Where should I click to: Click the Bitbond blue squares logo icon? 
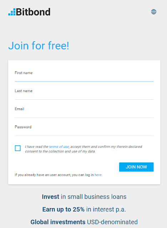(x=12, y=12)
